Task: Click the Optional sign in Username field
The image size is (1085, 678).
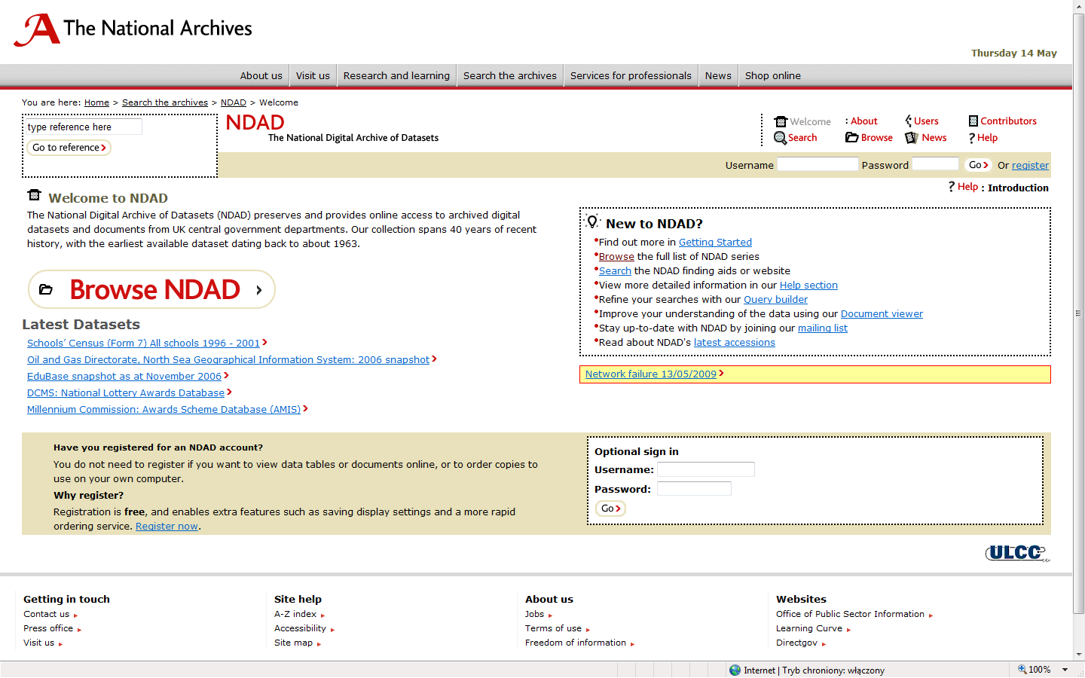Action: coord(706,469)
